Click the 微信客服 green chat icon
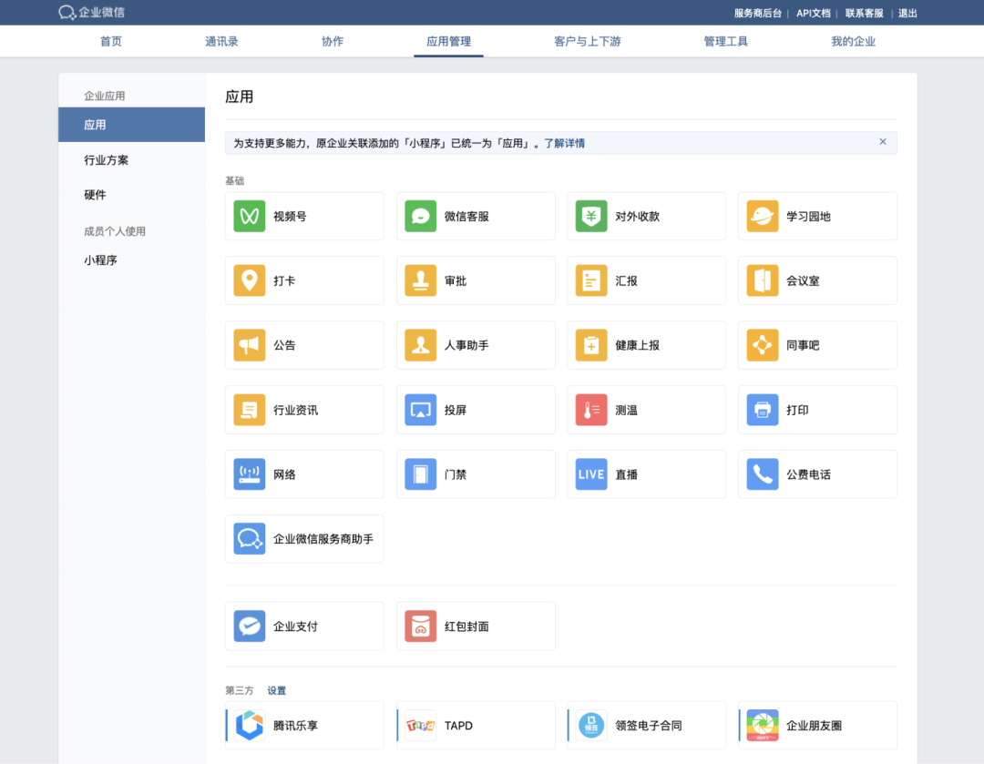This screenshot has height=764, width=984. point(421,217)
